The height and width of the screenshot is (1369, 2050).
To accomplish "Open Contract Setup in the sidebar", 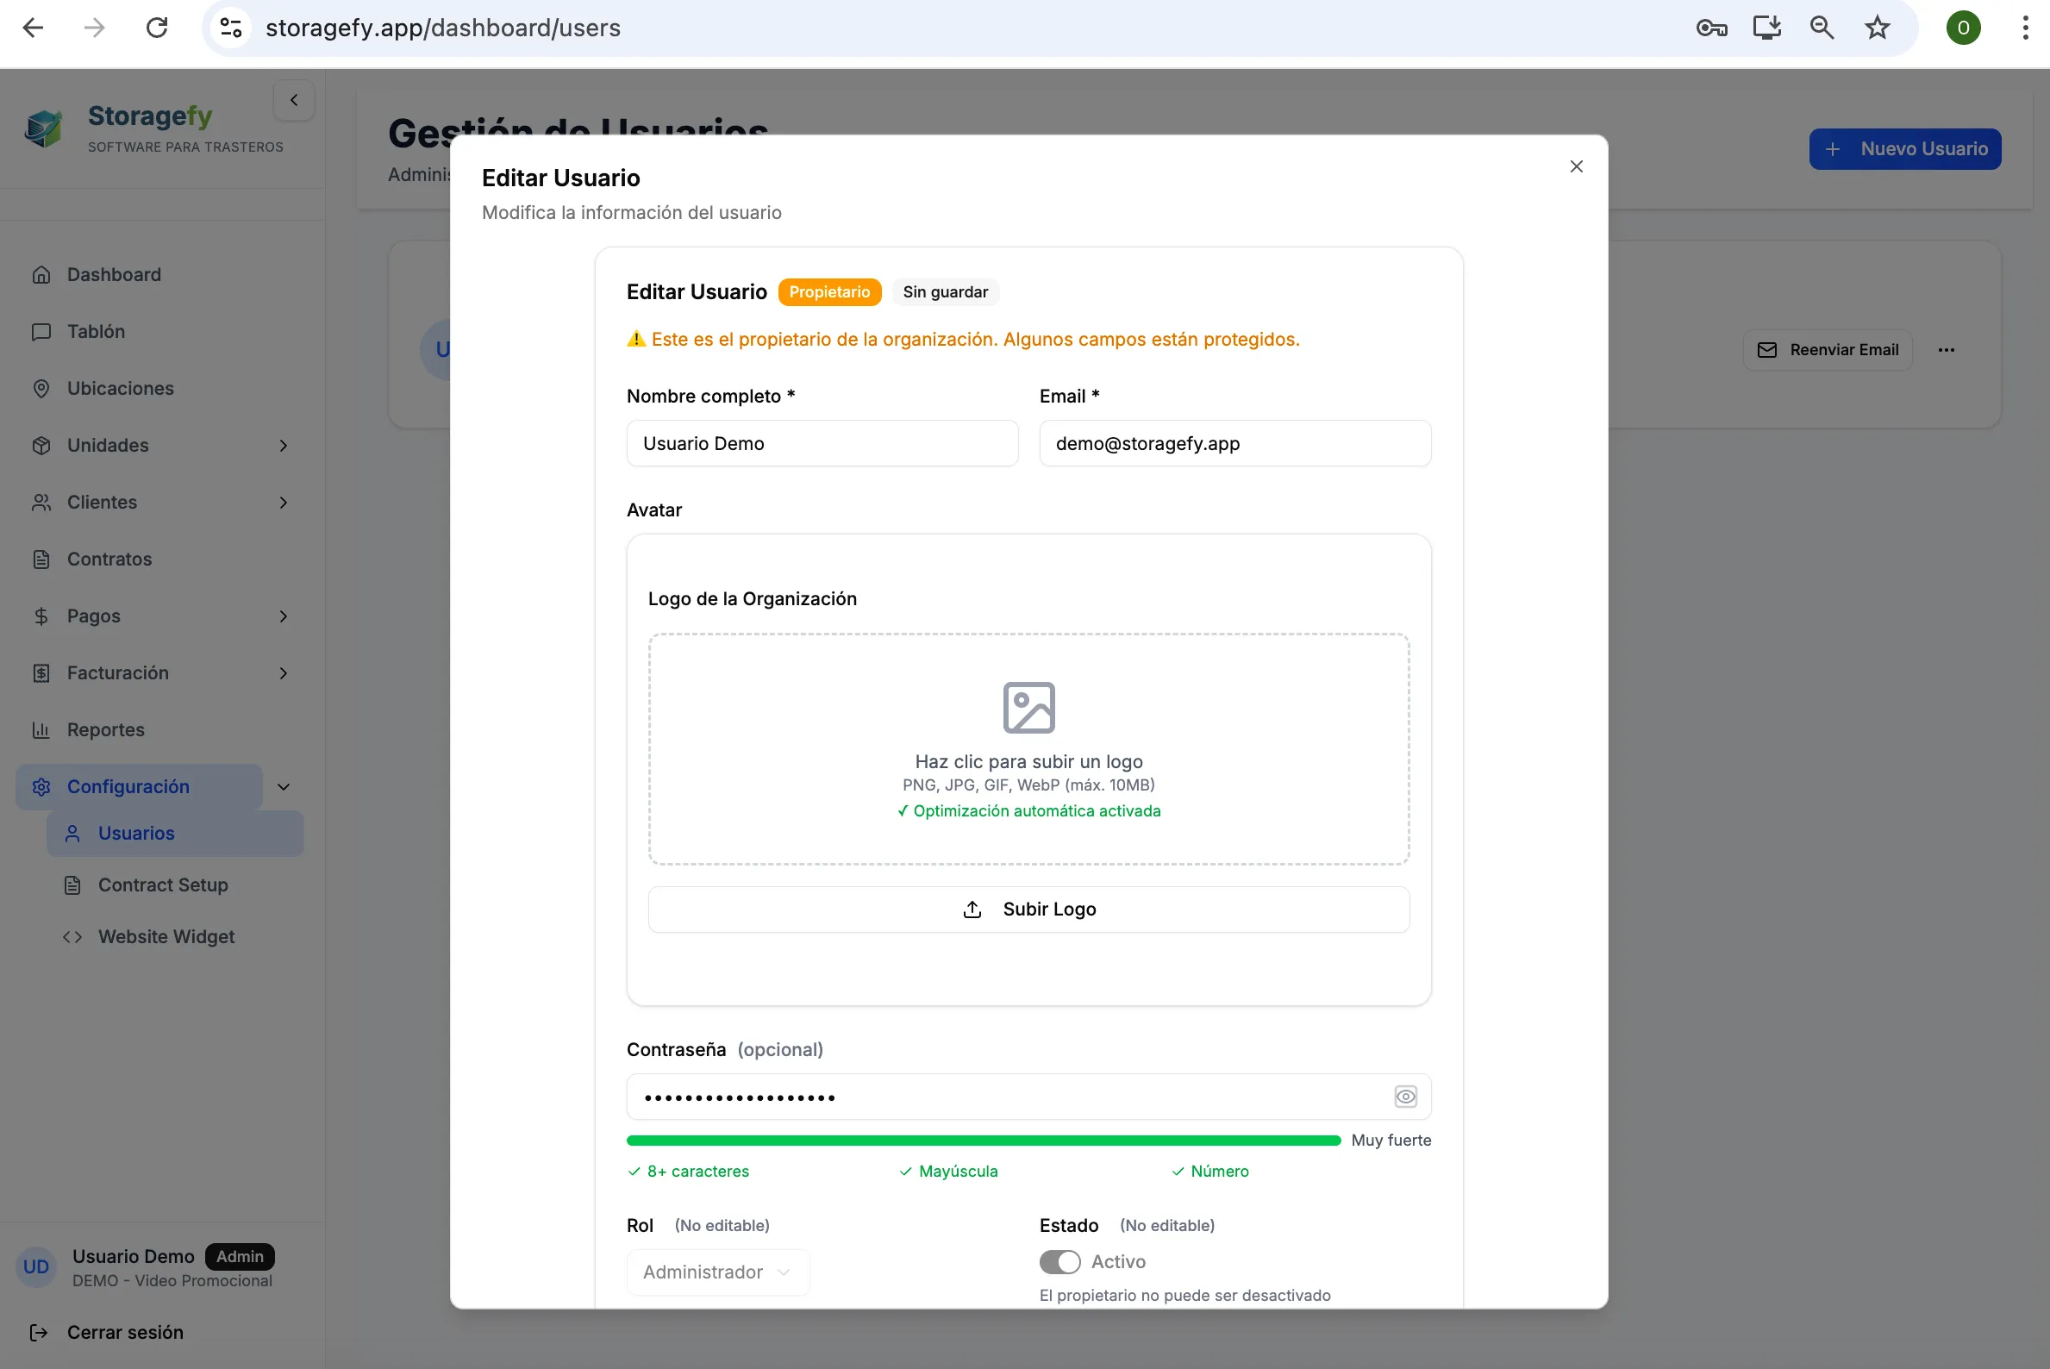I will [x=162, y=885].
